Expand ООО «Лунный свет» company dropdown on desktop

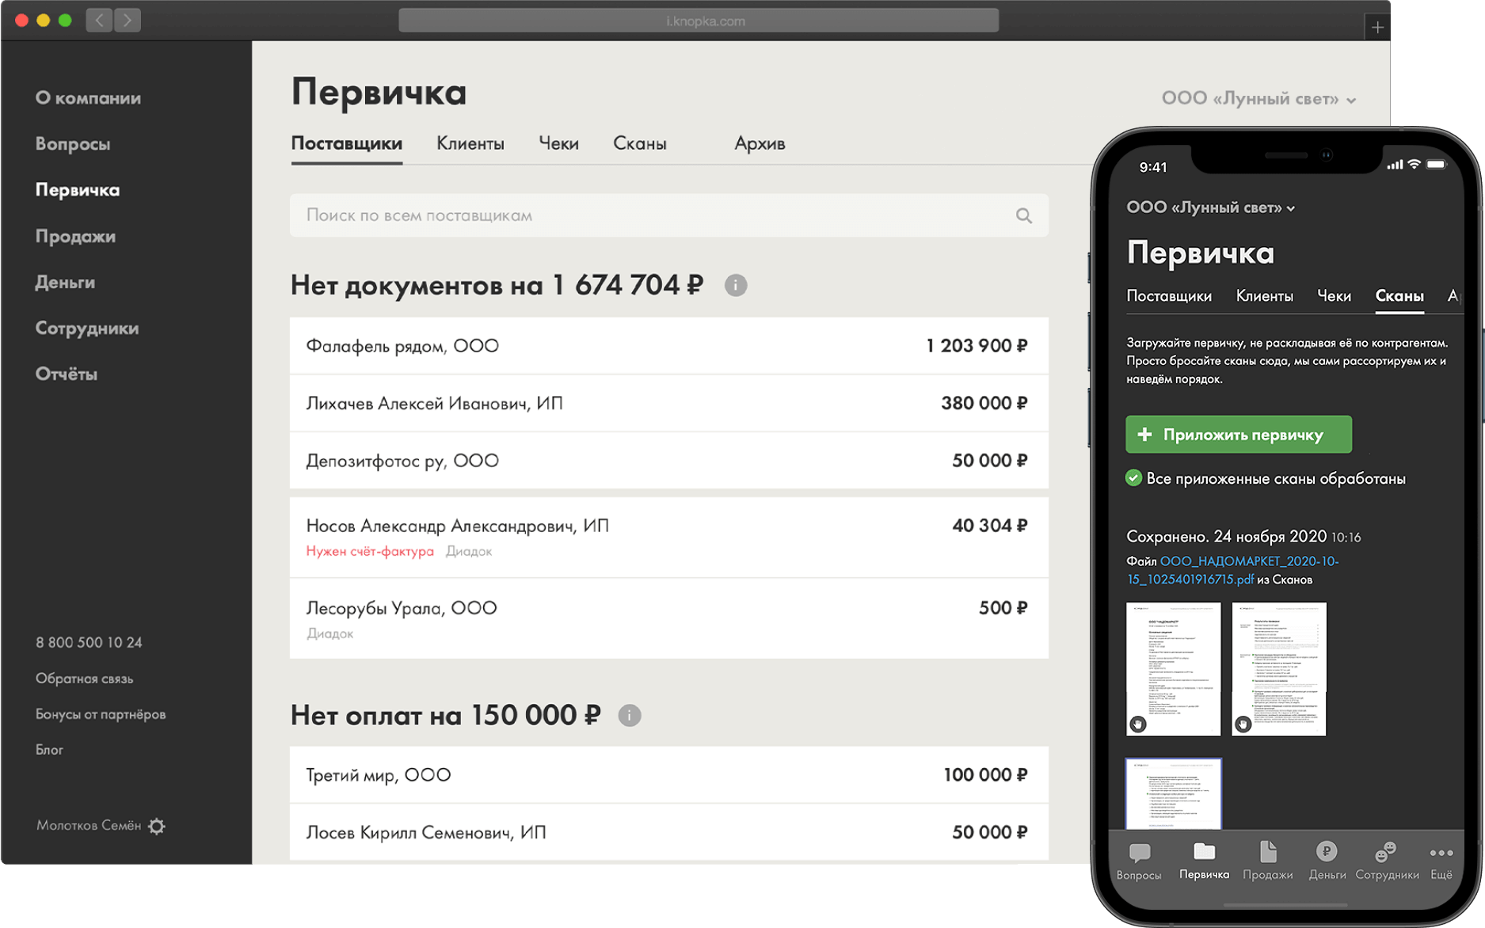point(1258,99)
